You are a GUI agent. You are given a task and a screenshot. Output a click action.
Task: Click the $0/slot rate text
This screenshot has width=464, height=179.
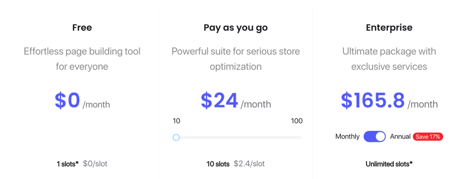[95, 164]
